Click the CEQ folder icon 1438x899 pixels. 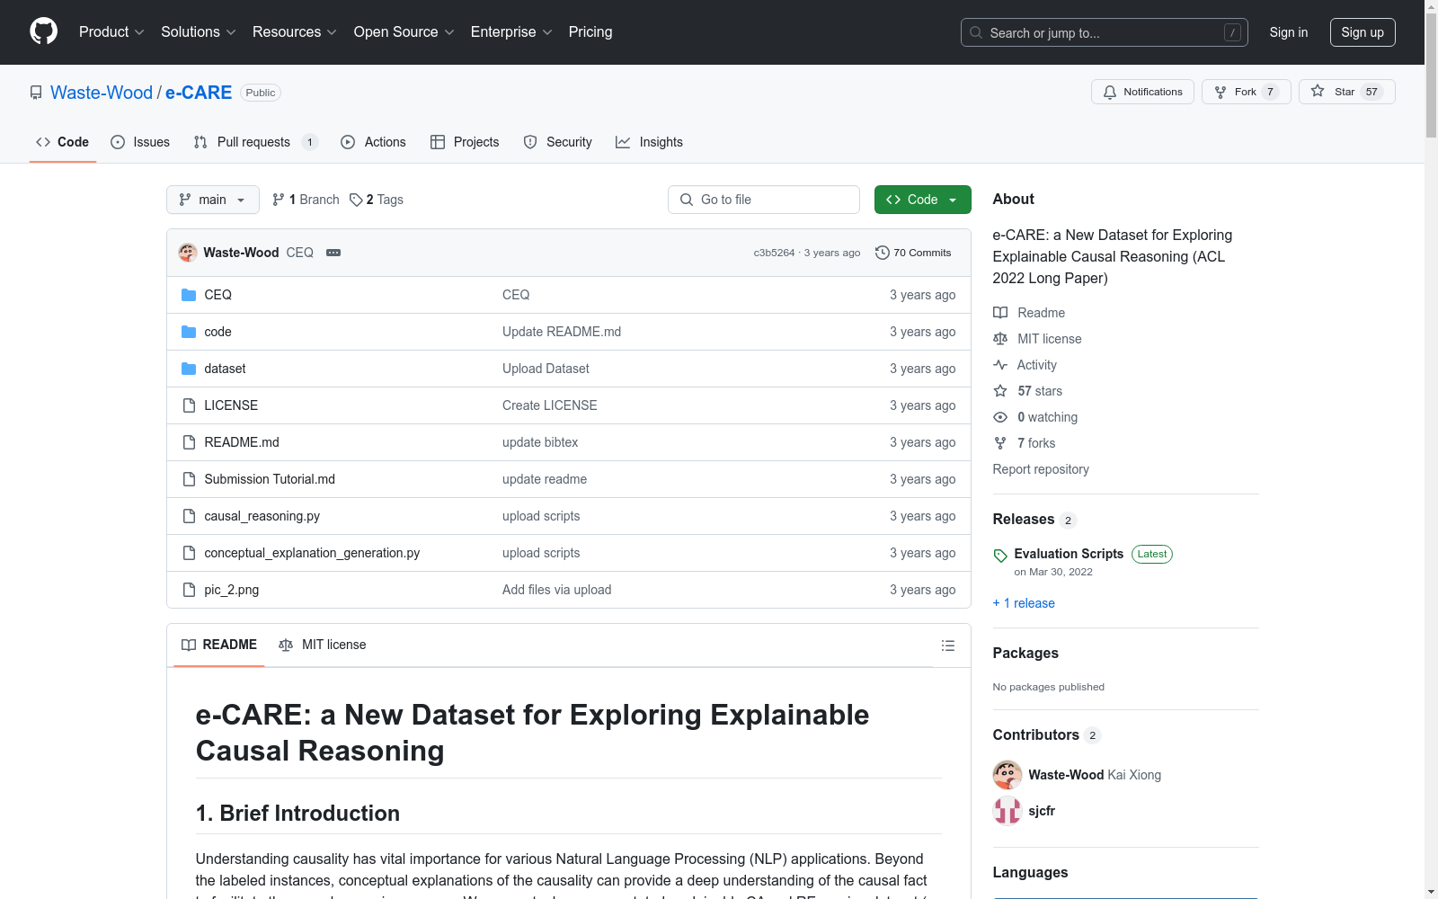click(189, 295)
